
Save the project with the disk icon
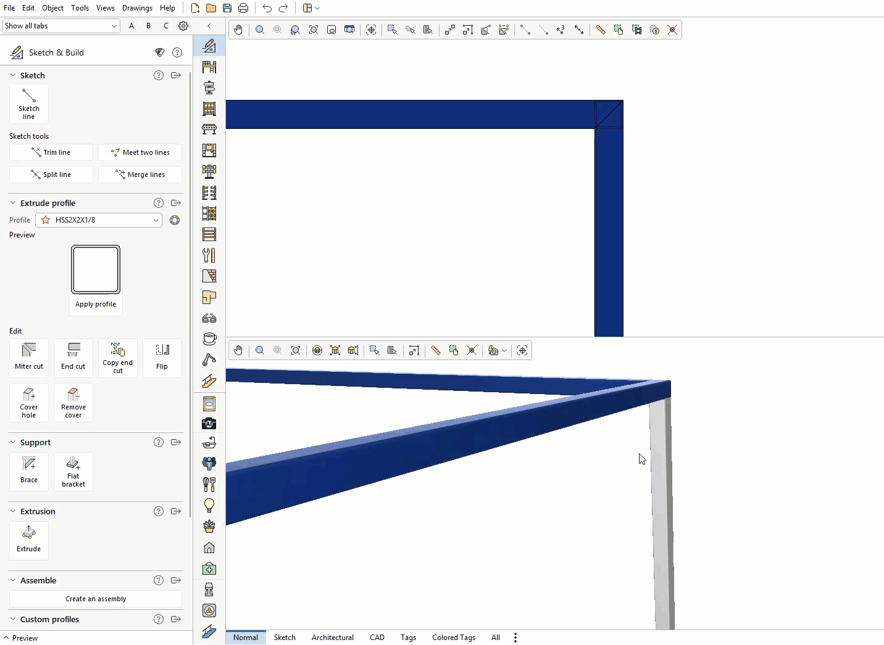pos(227,8)
